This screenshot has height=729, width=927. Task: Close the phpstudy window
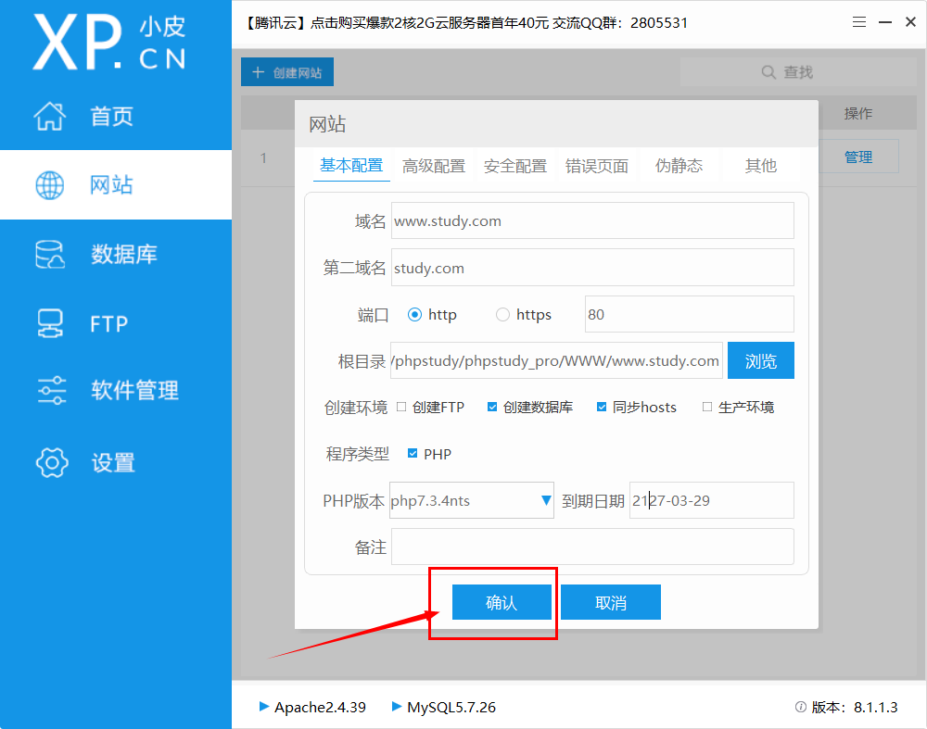coord(910,22)
